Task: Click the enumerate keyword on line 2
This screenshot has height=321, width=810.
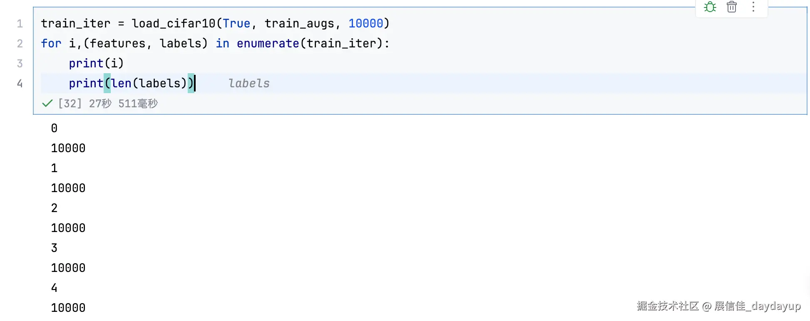Action: coord(268,44)
